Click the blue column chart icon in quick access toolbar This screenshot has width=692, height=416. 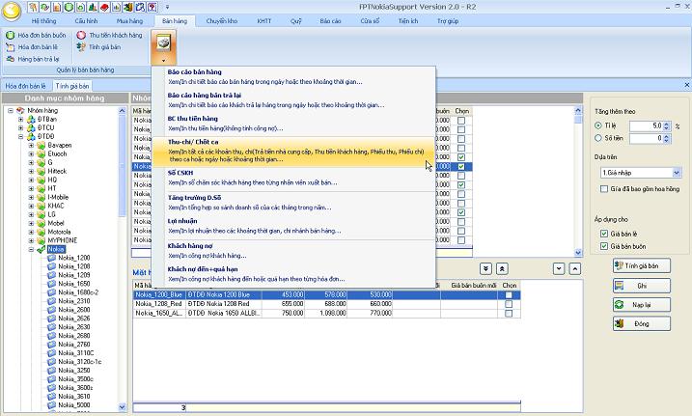117,7
